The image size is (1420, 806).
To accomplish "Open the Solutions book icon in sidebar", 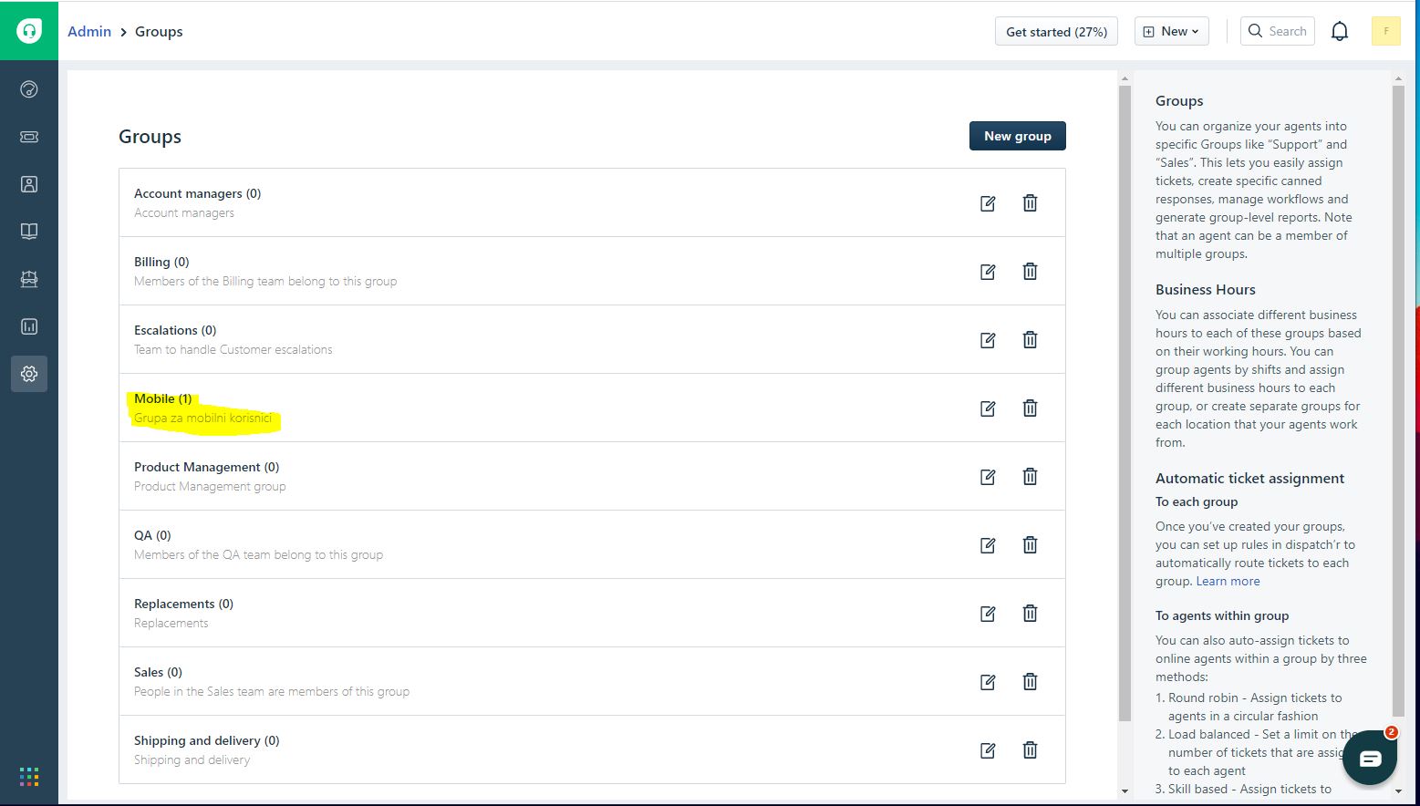I will pyautogui.click(x=29, y=232).
